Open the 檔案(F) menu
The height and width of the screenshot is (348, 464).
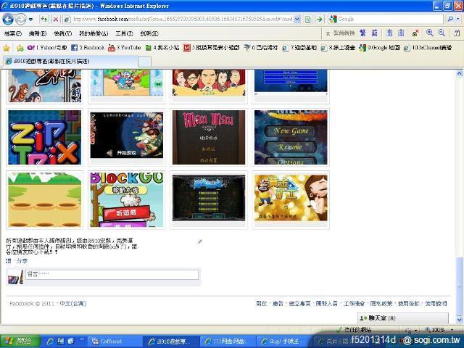tap(13, 34)
